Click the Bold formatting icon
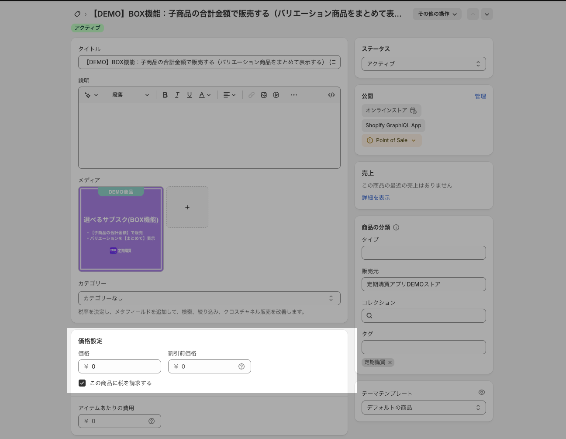566x439 pixels. click(x=165, y=95)
